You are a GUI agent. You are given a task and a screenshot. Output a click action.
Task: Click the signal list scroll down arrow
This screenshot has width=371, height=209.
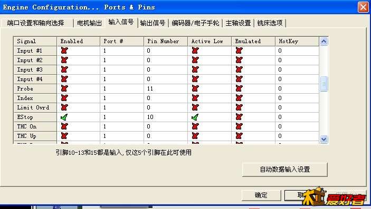coord(324,140)
